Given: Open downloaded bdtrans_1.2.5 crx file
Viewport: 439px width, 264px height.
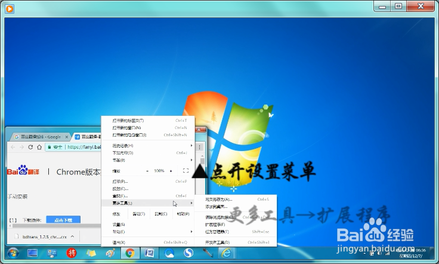Looking at the screenshot, I should (x=44, y=237).
